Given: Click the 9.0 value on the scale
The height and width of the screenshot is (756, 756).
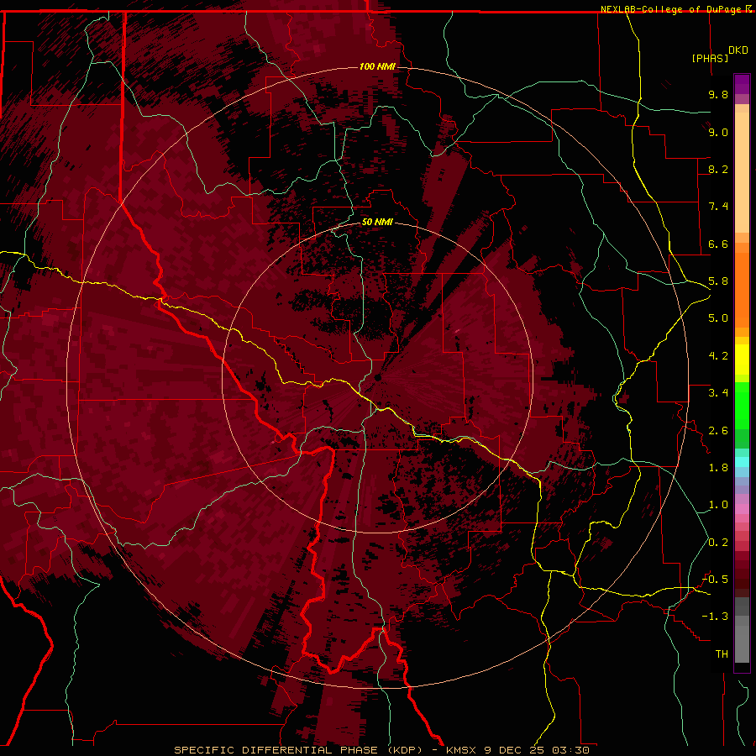Looking at the screenshot, I should point(718,132).
